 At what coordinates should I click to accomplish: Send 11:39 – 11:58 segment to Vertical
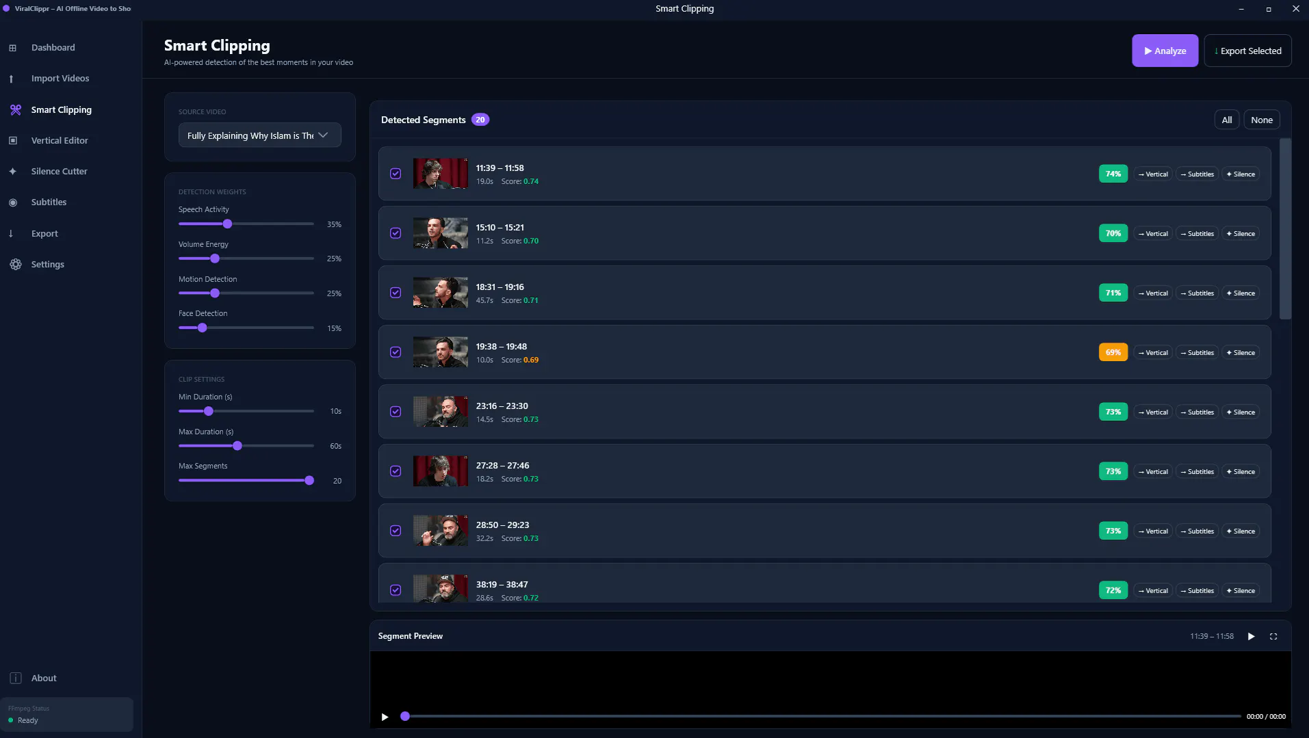1153,174
